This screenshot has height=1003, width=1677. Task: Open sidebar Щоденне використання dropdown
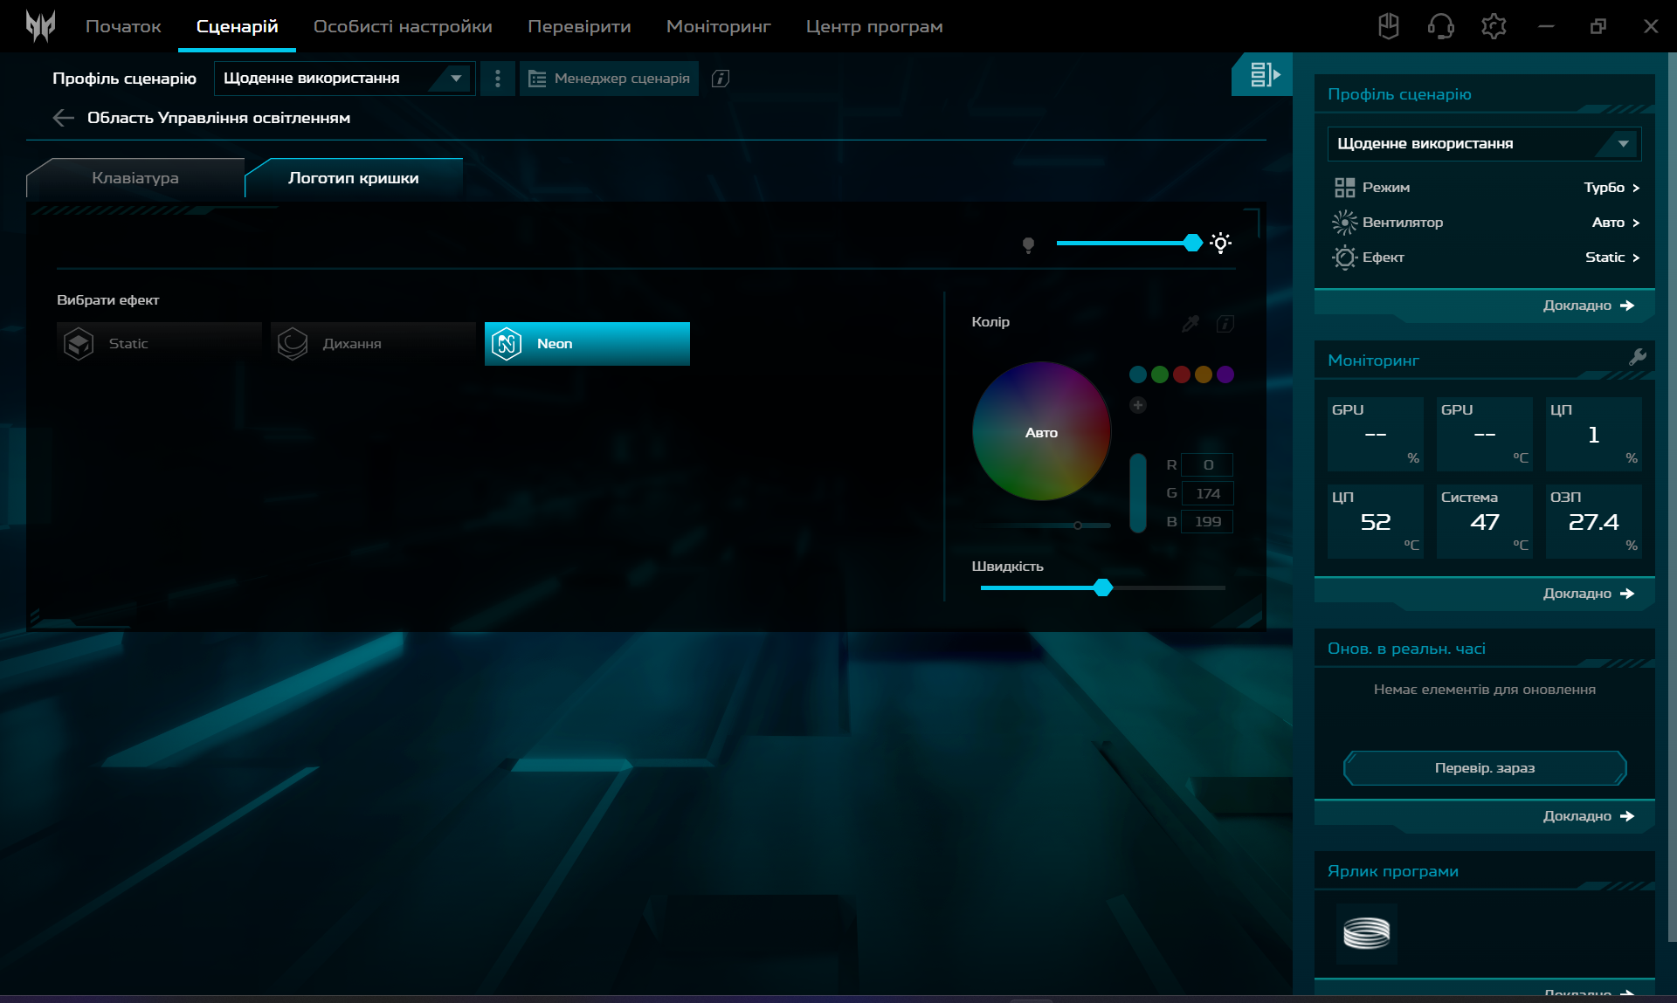(1483, 144)
